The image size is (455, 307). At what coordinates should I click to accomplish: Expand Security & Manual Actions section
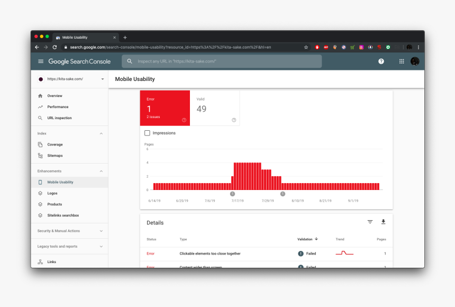pyautogui.click(x=101, y=231)
